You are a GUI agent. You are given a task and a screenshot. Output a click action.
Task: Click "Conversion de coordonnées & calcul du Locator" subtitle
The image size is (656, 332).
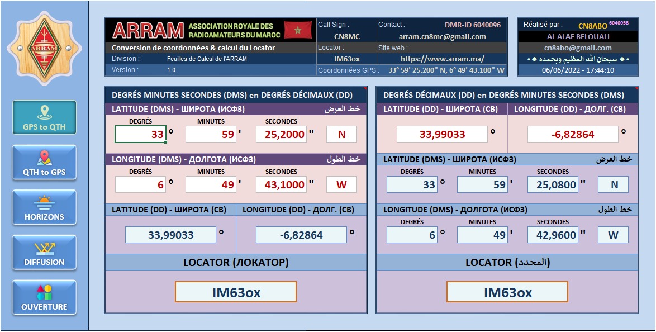(x=193, y=48)
